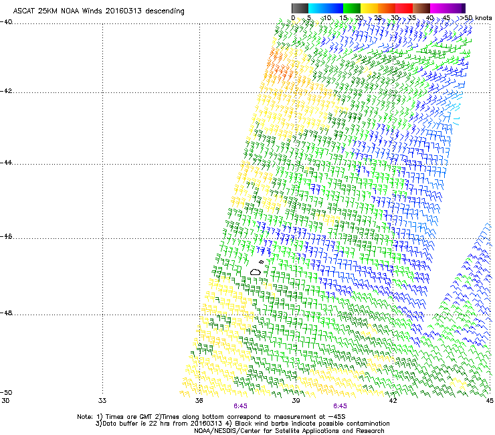495x435 pixels.
Task: Click the magenta-purple 40-50 knots legend segment
Action: tap(448, 8)
